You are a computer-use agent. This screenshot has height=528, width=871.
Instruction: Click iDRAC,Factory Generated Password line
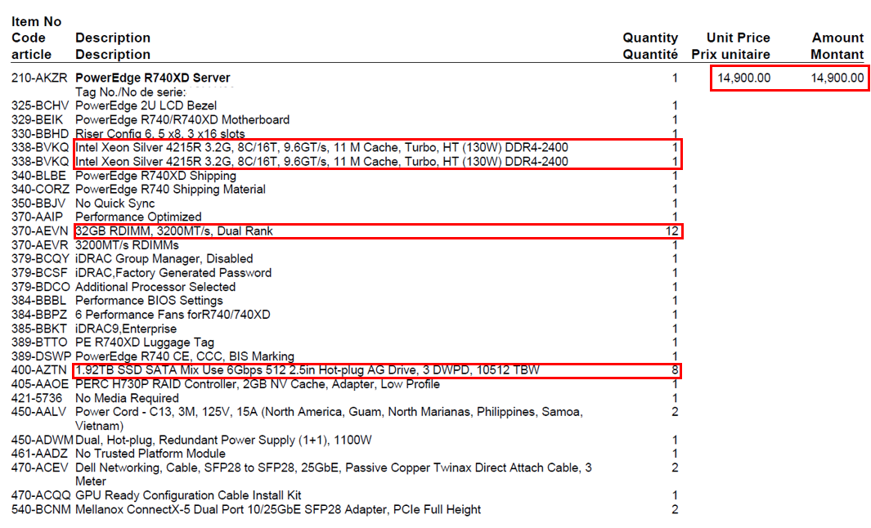pyautogui.click(x=173, y=273)
